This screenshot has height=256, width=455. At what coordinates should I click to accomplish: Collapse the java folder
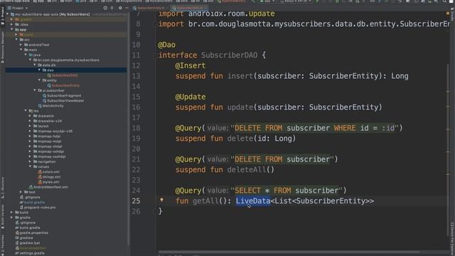click(x=26, y=55)
